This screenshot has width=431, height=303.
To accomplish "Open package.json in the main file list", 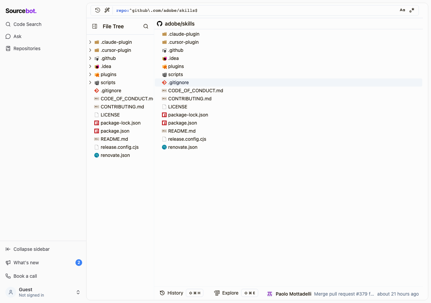I will click(183, 123).
